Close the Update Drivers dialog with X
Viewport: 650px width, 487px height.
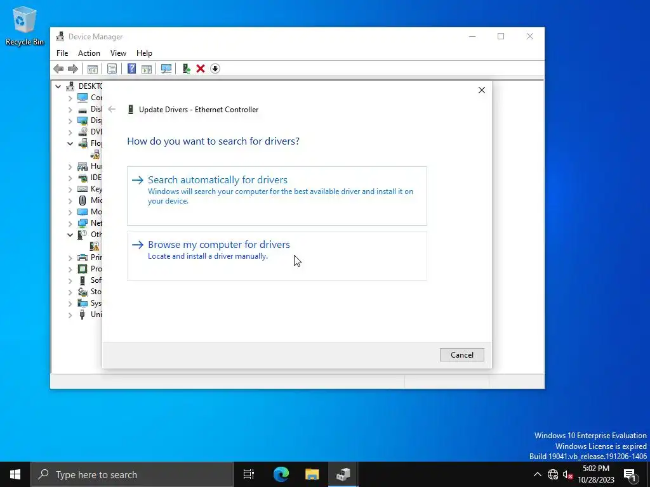coord(482,90)
